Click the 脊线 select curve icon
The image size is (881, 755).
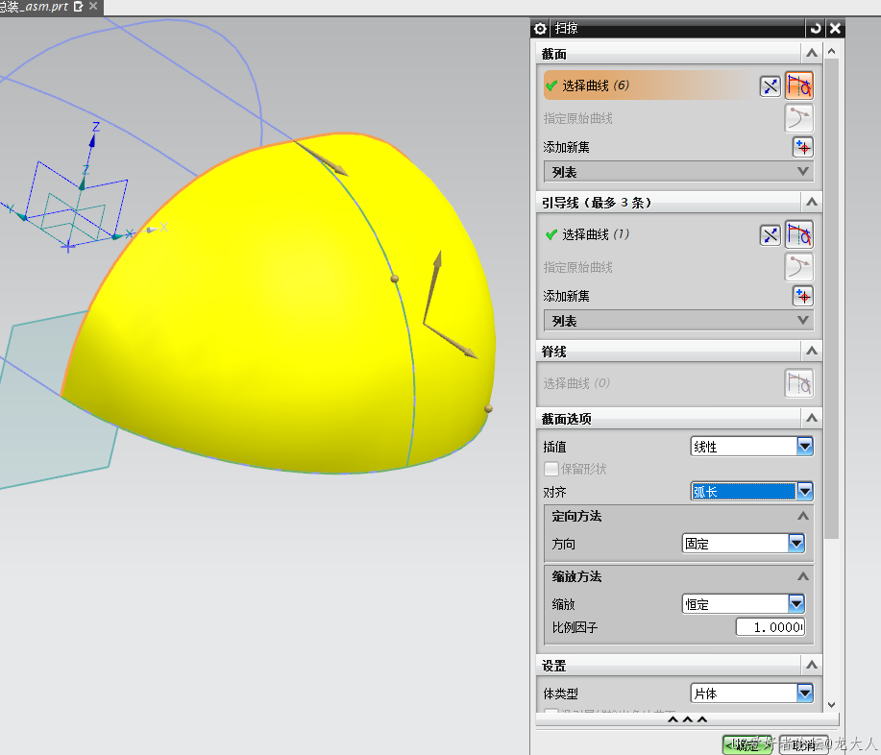[x=799, y=383]
